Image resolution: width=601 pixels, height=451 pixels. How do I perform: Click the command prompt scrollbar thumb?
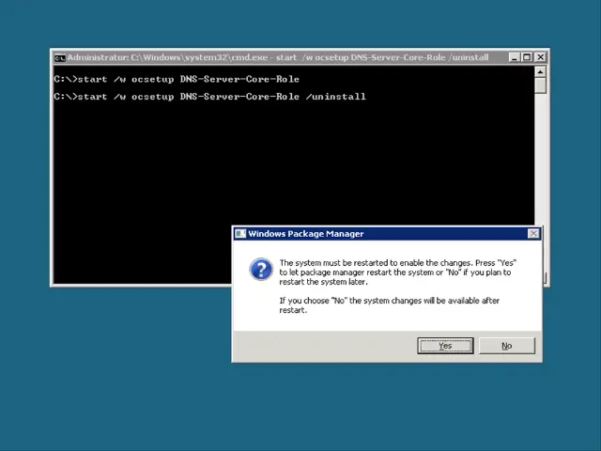coord(540,86)
